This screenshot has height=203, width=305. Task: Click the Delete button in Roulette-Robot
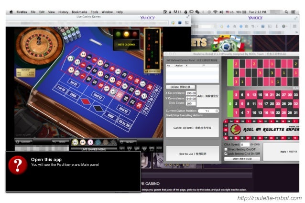[181, 87]
